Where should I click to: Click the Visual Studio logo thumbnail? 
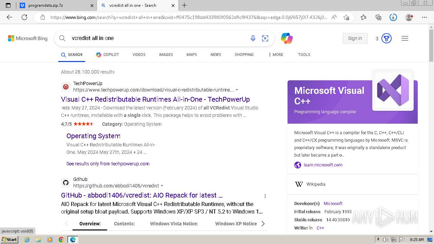393,90
